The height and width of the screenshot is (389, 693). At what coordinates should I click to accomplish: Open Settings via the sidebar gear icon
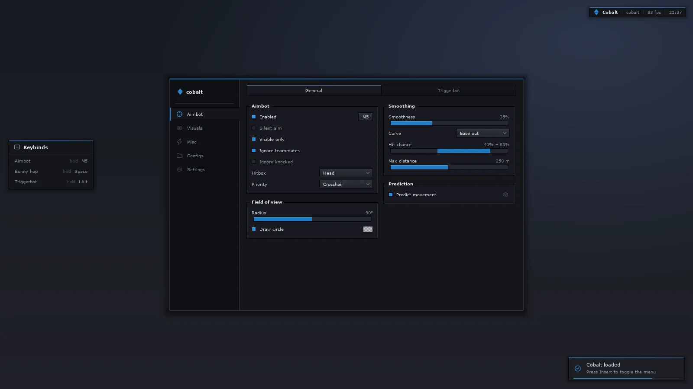179,169
